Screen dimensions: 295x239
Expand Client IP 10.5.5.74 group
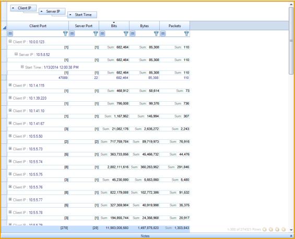coord(10,161)
